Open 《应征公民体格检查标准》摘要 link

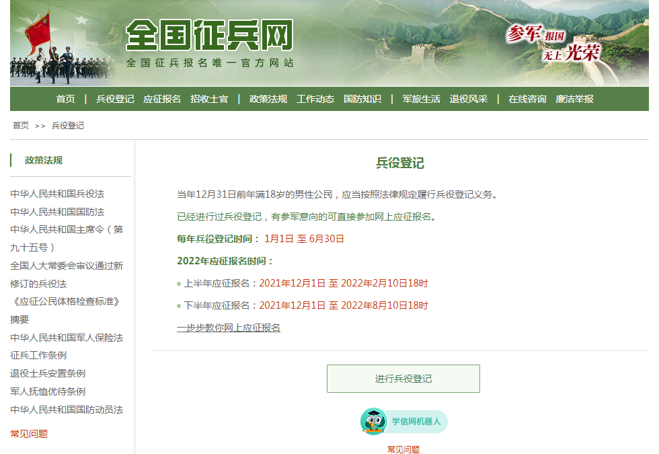[x=66, y=310]
